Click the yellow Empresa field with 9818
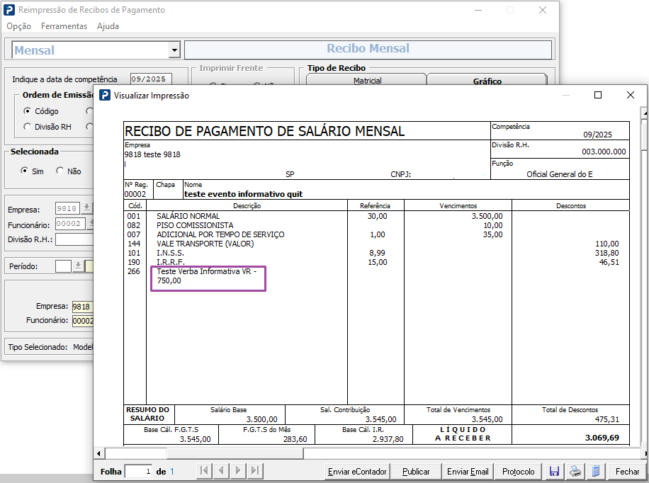This screenshot has width=649, height=483. click(x=82, y=307)
